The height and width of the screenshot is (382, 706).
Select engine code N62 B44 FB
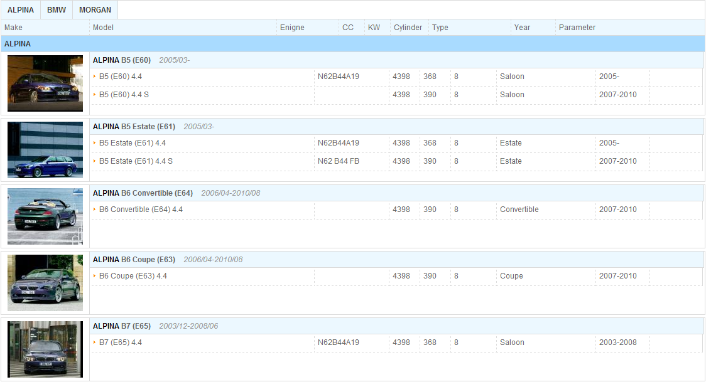(339, 161)
